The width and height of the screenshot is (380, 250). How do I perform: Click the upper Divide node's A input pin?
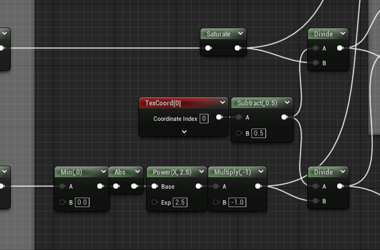click(315, 48)
